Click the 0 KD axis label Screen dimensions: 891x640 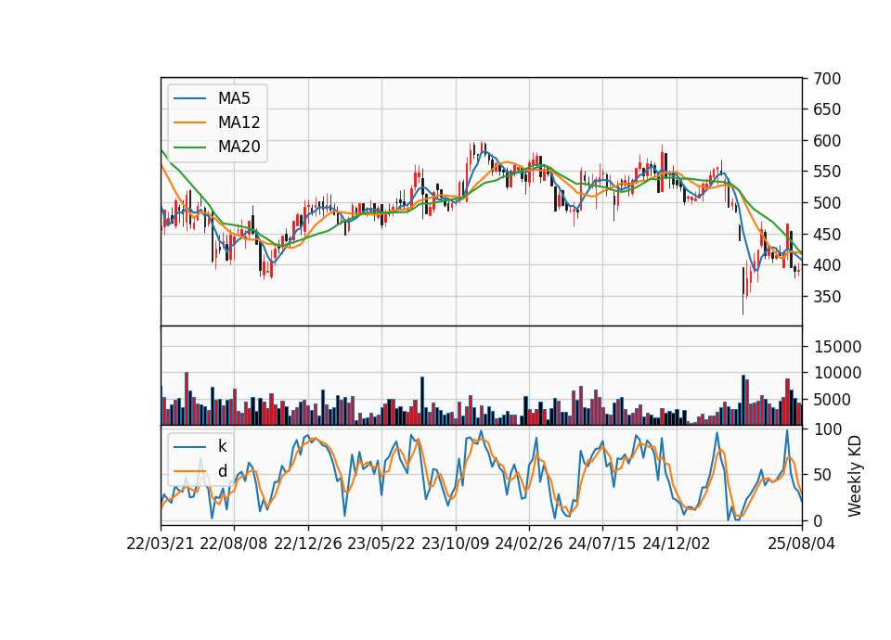tap(818, 520)
